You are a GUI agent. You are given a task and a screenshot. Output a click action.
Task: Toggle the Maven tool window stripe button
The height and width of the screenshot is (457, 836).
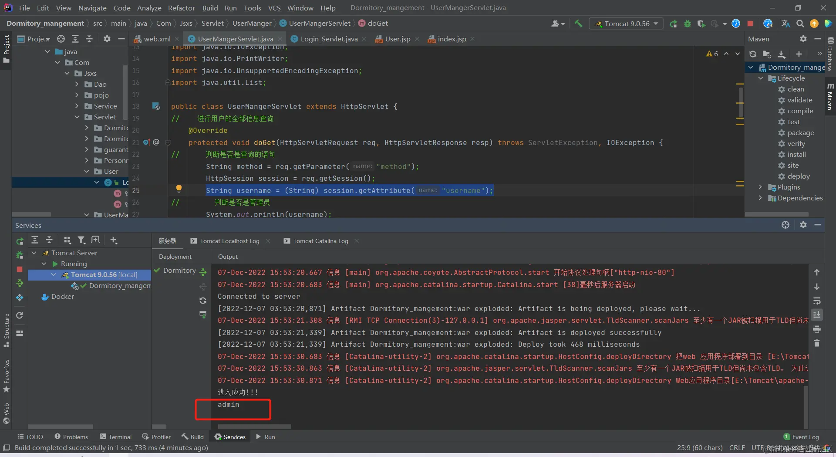pyautogui.click(x=830, y=96)
